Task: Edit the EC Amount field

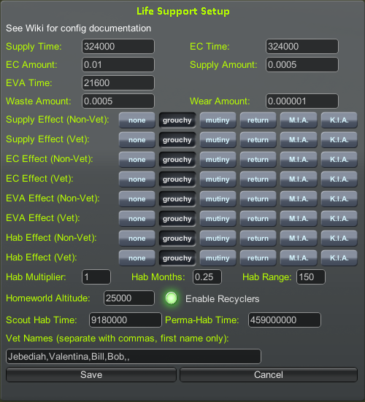Action: [x=118, y=65]
